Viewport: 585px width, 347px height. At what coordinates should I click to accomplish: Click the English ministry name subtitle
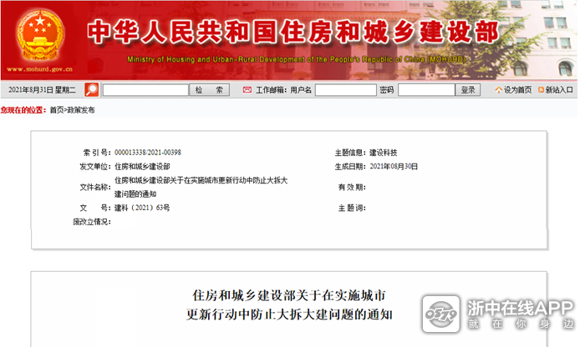coord(296,59)
